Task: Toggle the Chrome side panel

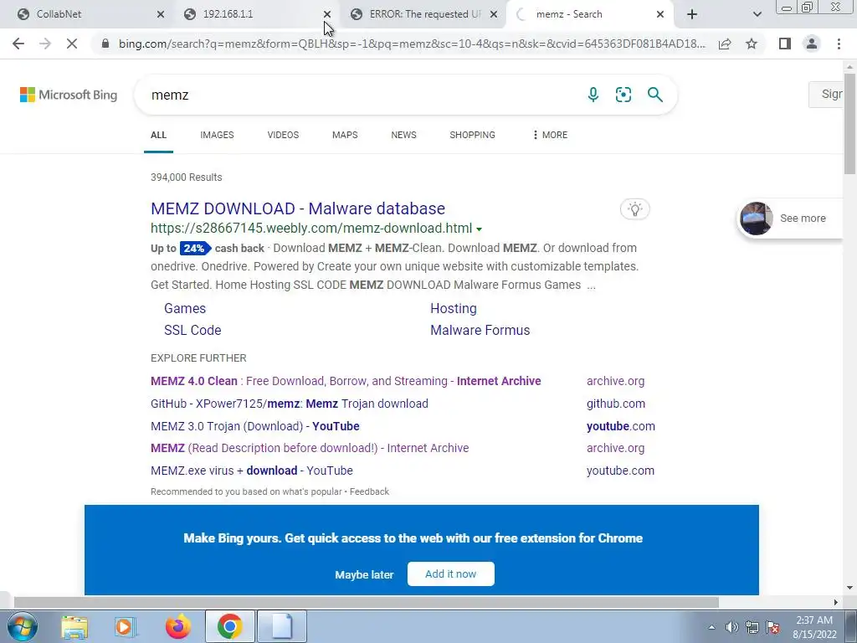Action: [x=785, y=44]
